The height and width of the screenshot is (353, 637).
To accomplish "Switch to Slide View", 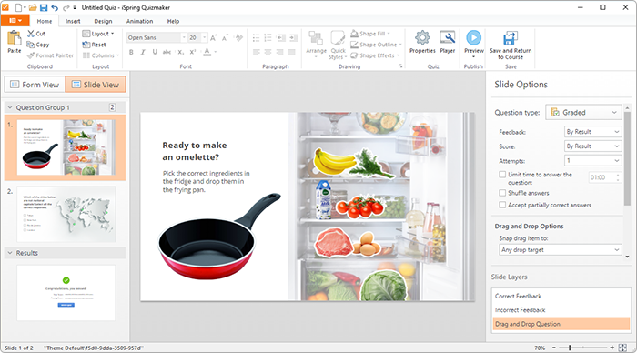I will click(x=96, y=85).
